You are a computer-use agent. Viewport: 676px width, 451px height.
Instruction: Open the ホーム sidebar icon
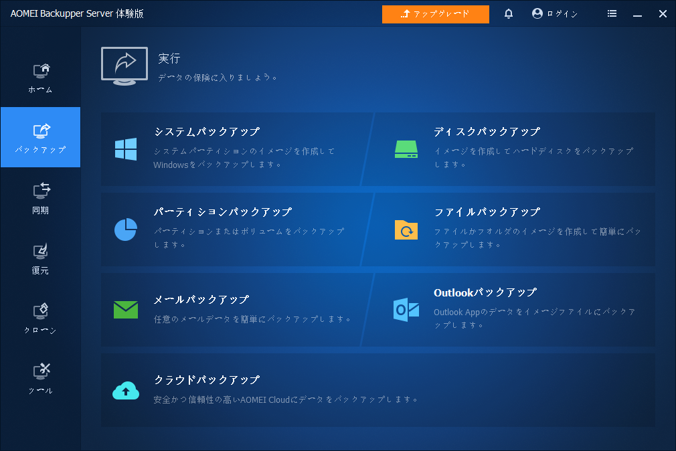click(41, 71)
